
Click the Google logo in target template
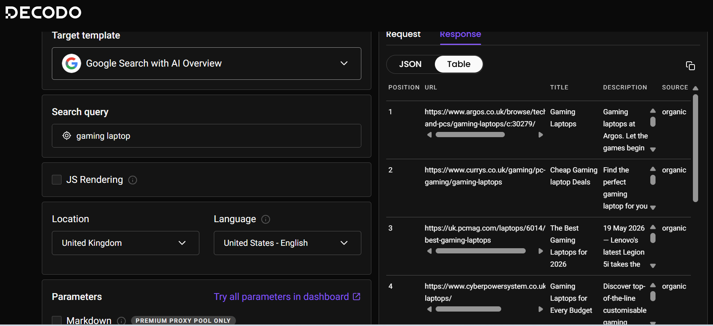(72, 63)
